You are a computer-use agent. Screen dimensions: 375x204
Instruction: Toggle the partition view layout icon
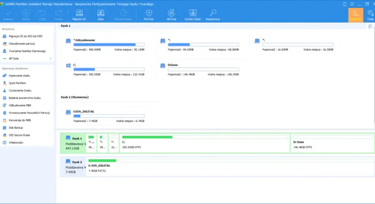[370, 26]
